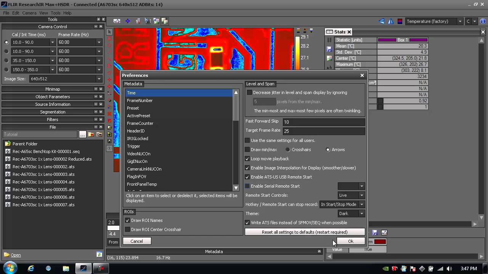Select the Crosshairs radio option
488x274 pixels.
point(288,150)
